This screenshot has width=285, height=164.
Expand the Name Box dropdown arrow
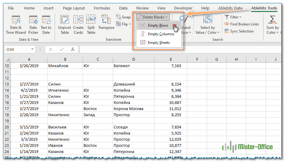tap(33, 49)
